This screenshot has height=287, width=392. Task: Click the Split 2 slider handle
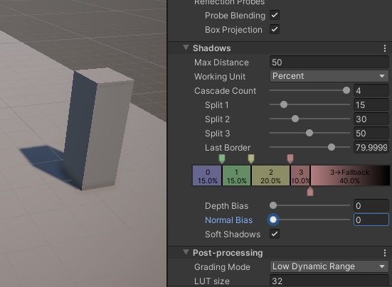pos(295,119)
